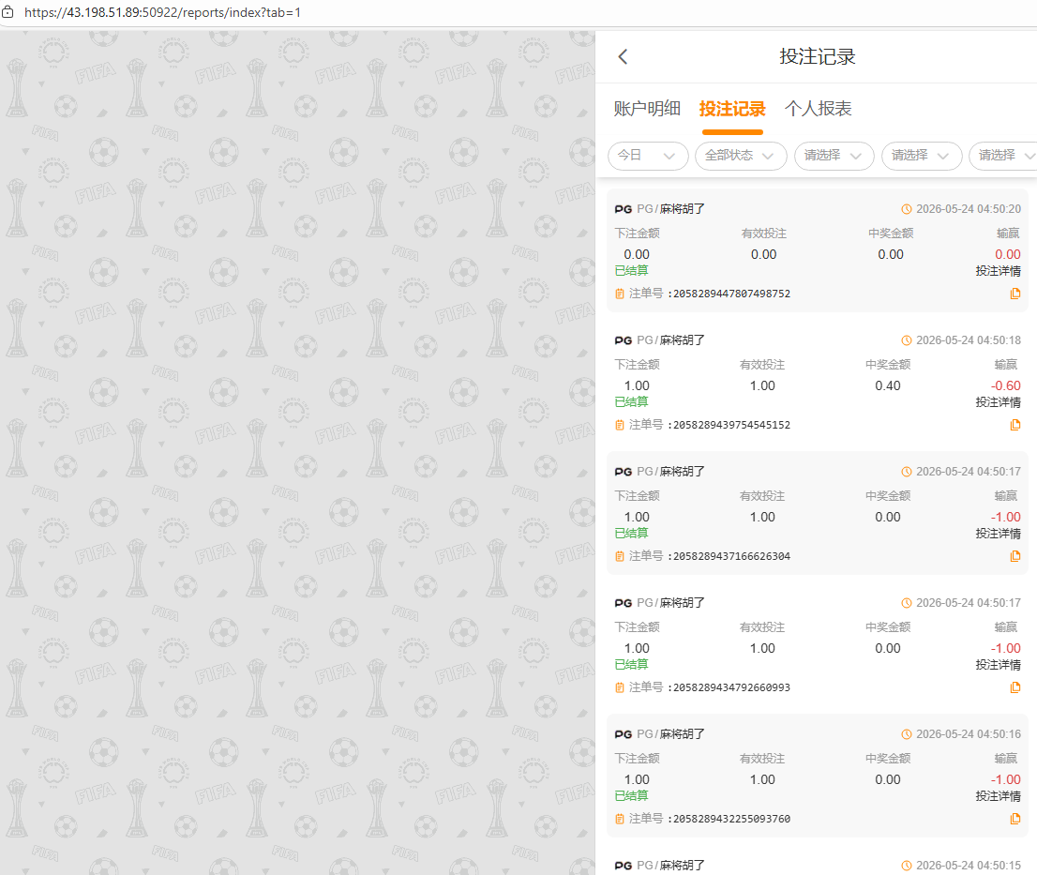Viewport: 1037px width, 875px height.
Task: Open 投注详情 for the 04:50:20 bet
Action: [x=998, y=271]
